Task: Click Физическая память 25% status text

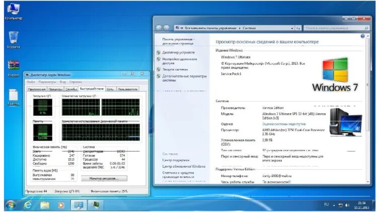Action: (109, 191)
